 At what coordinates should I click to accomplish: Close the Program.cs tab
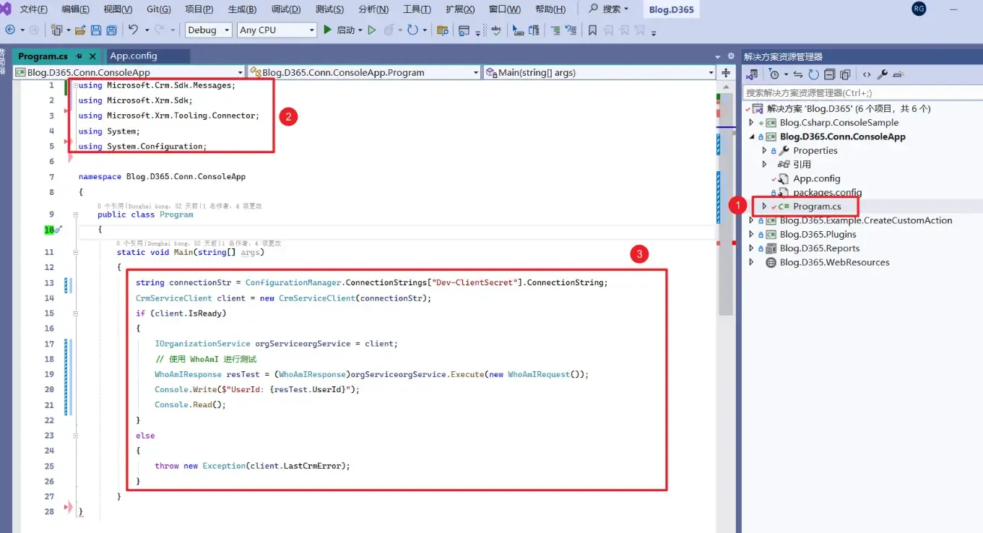pos(93,56)
